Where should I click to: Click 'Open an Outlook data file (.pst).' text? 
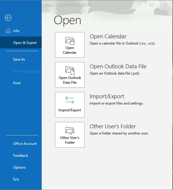[115, 73]
